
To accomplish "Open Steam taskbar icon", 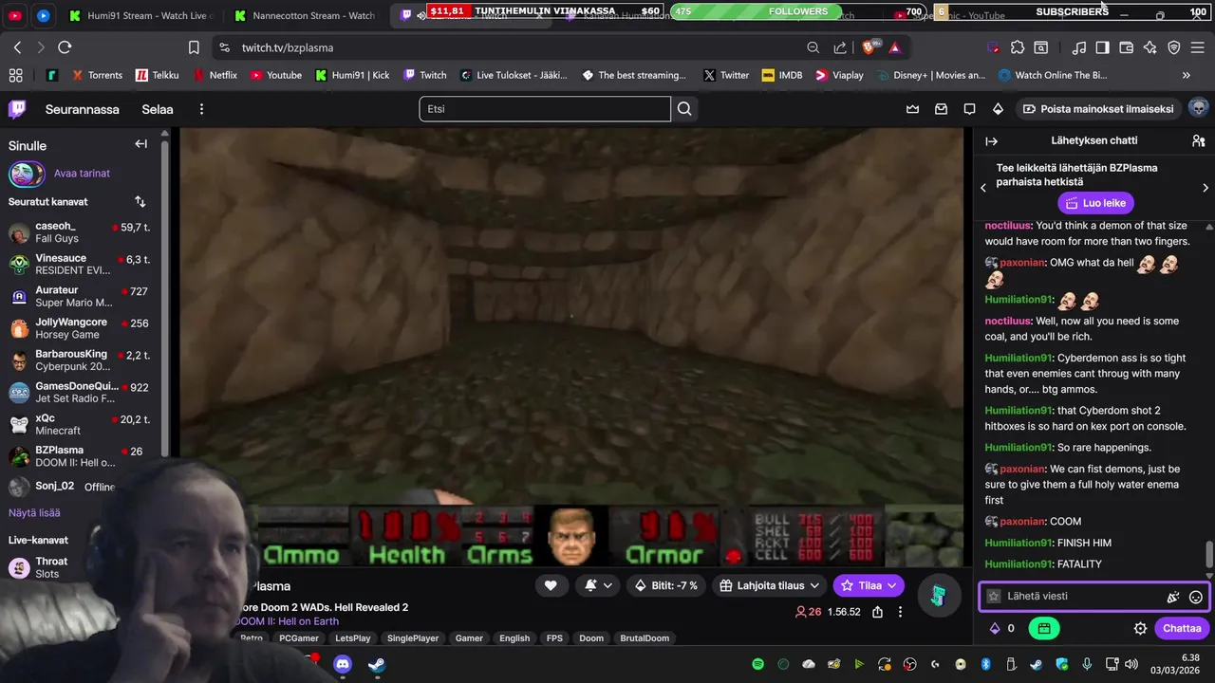I will point(377,664).
